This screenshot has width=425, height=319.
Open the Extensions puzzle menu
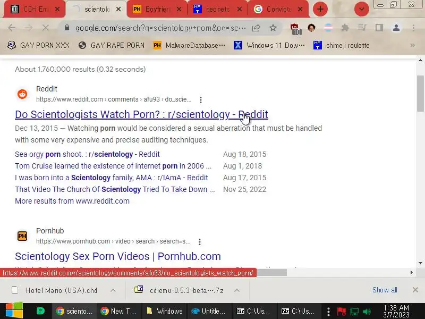[345, 28]
